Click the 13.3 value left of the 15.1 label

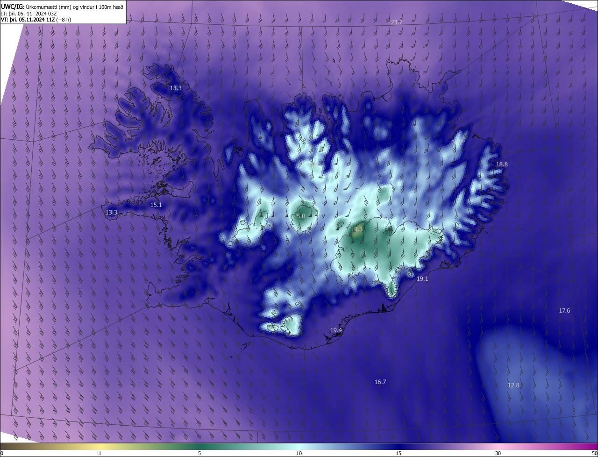pos(111,212)
